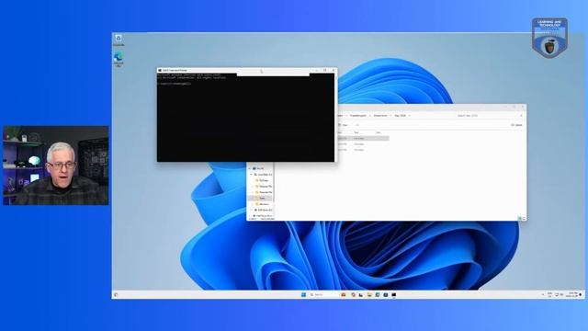Select the highlighted first row in Explorer file list
Screen dimensions: 588x331
(363, 139)
